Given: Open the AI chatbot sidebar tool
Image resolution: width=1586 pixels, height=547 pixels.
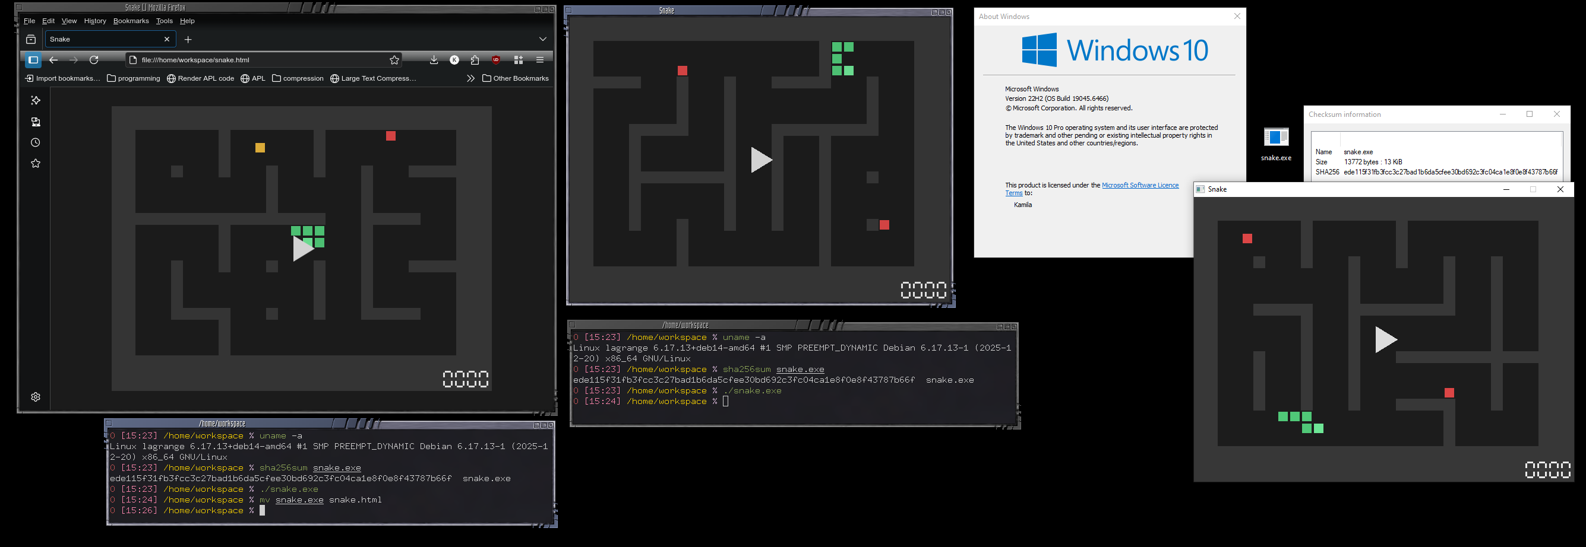Looking at the screenshot, I should click(35, 100).
